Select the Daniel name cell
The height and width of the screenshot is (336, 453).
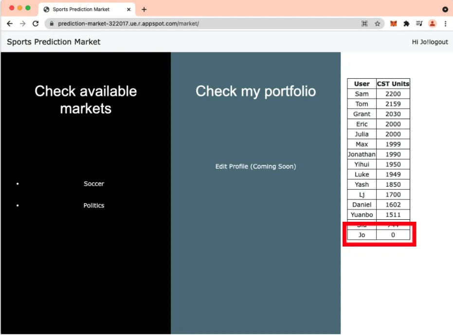tap(362, 205)
